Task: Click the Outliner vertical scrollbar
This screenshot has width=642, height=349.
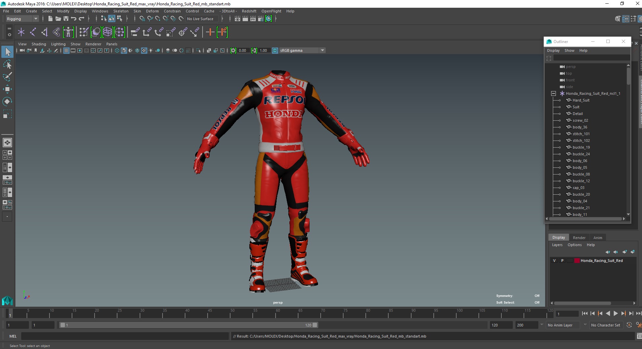Action: pos(628,76)
